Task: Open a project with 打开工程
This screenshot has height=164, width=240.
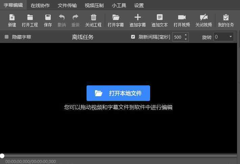Action: pyautogui.click(x=30, y=21)
